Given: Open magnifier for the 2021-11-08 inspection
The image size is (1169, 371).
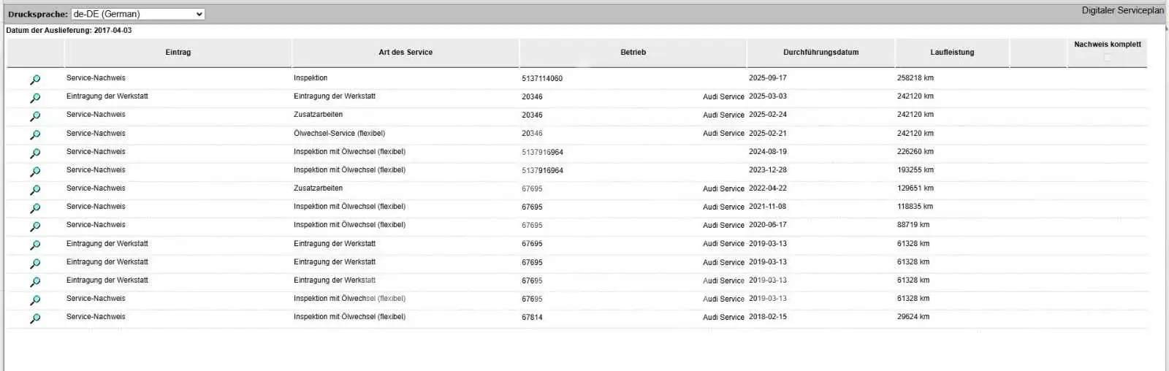Looking at the screenshot, I should click(35, 208).
